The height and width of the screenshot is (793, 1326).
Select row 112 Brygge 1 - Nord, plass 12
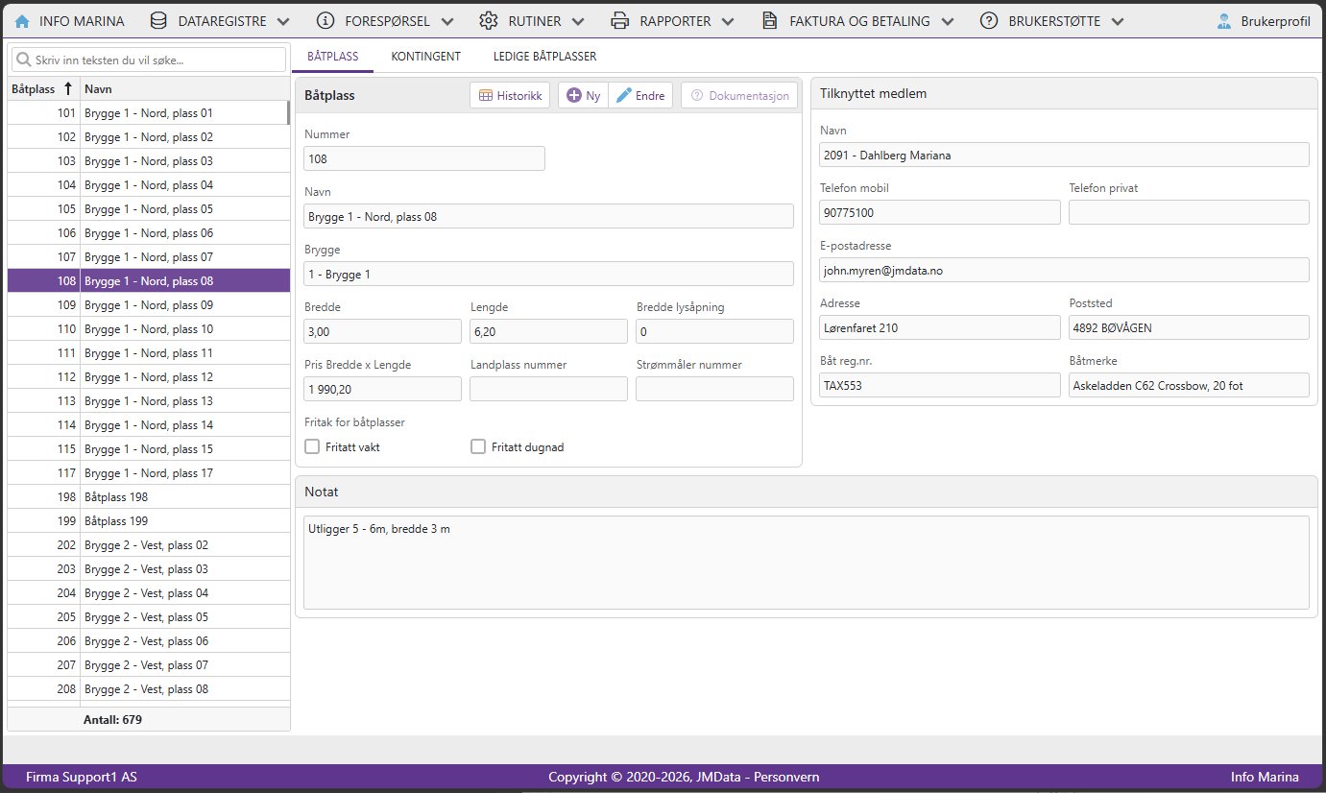(x=149, y=377)
